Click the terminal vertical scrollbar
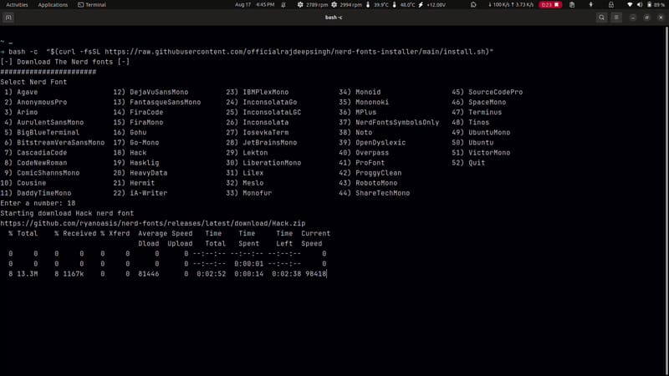This screenshot has width=669, height=376. coord(666,201)
